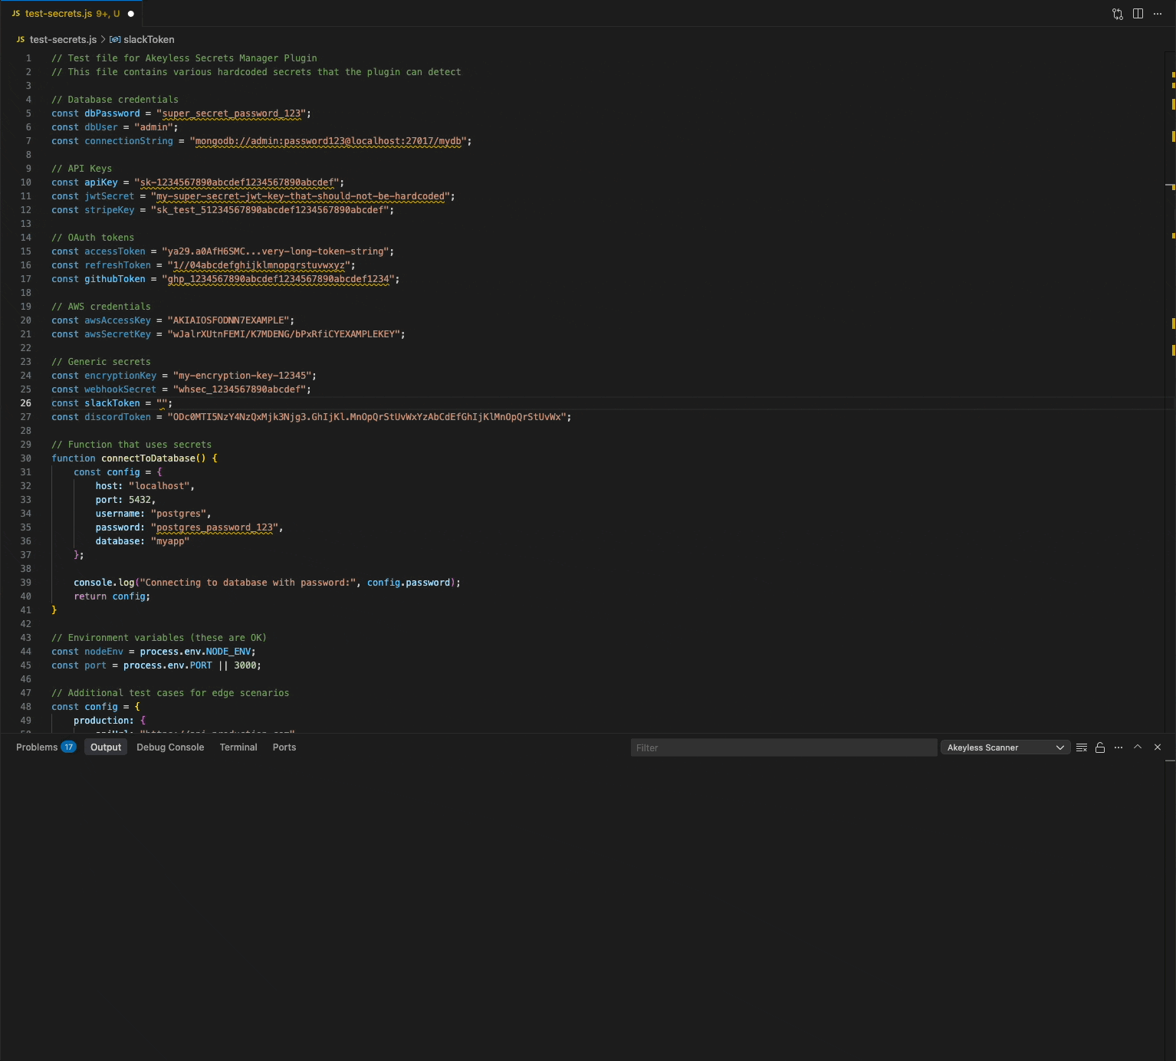Select the Problems panel label
1176x1061 pixels.
(x=36, y=747)
